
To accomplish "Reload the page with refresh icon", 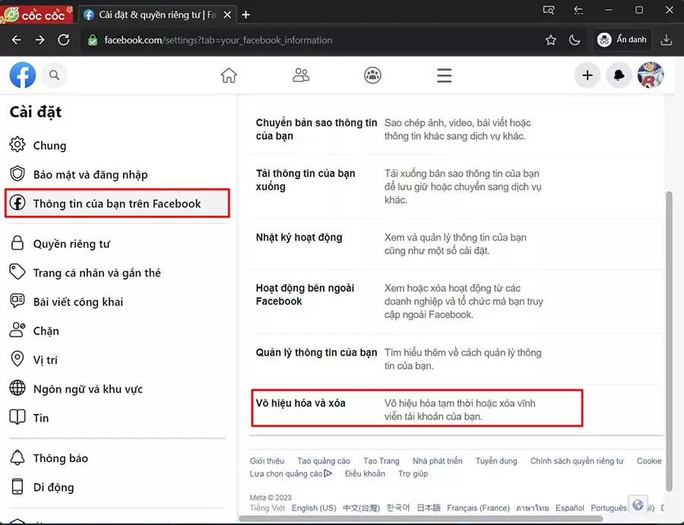I will click(x=64, y=40).
